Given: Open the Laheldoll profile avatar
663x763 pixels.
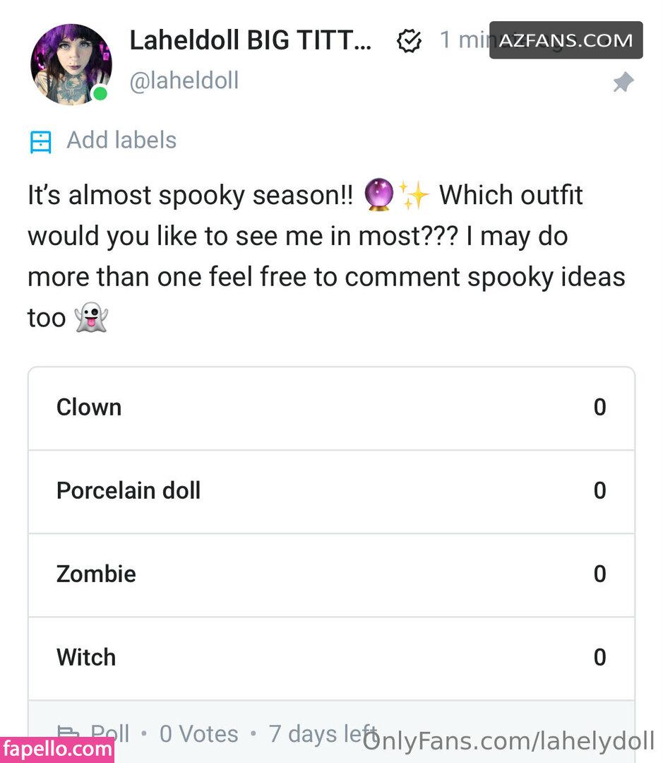Looking at the screenshot, I should (71, 64).
